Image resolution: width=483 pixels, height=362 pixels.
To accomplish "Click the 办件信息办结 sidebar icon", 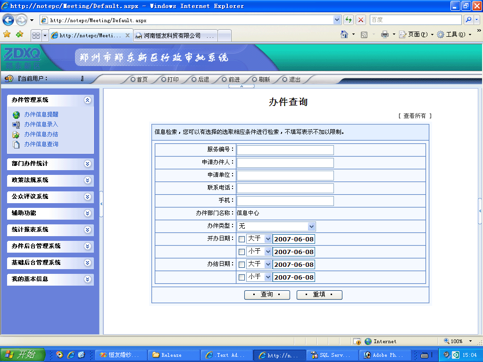I will click(16, 134).
